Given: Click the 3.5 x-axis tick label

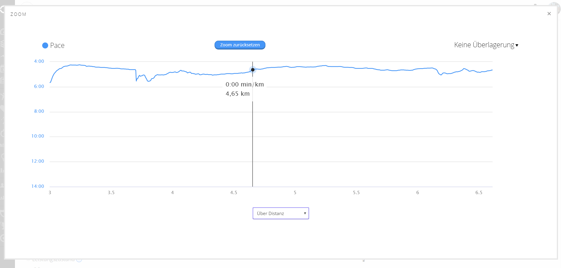Looking at the screenshot, I should point(111,193).
